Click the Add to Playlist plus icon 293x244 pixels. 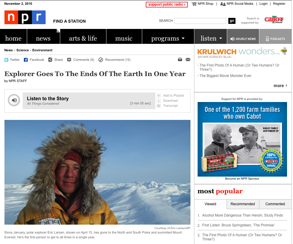[159, 95]
